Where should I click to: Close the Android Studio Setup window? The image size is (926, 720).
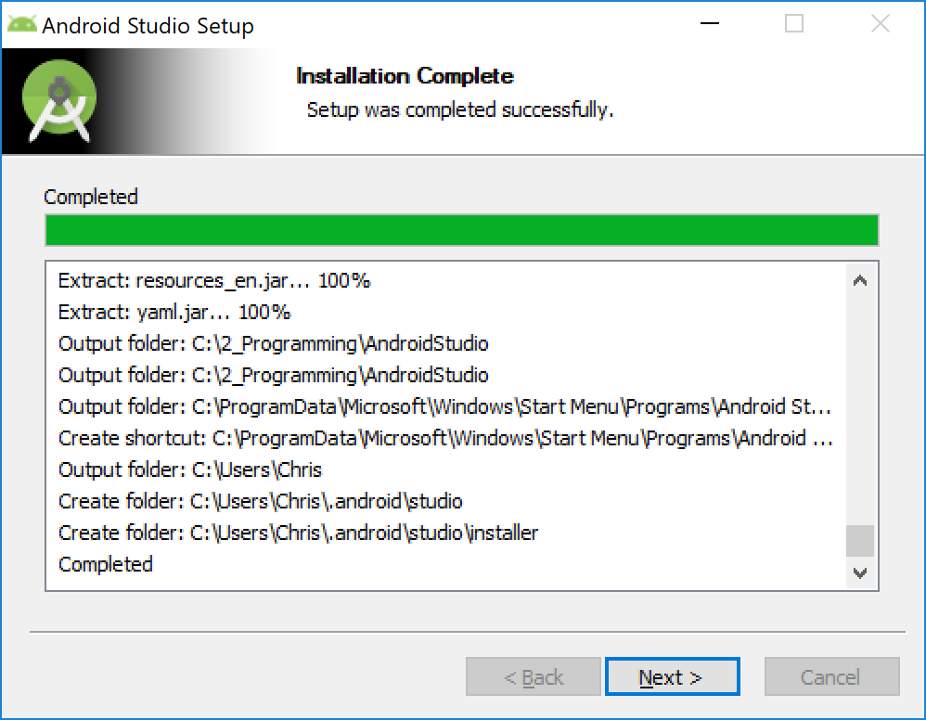(x=880, y=23)
